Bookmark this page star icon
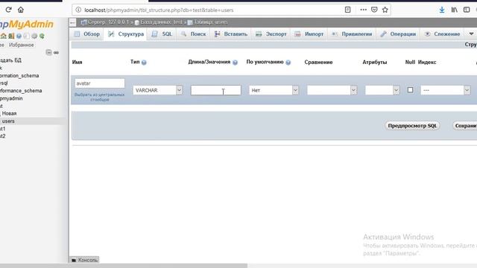This screenshot has height=268, width=477. pos(385,10)
